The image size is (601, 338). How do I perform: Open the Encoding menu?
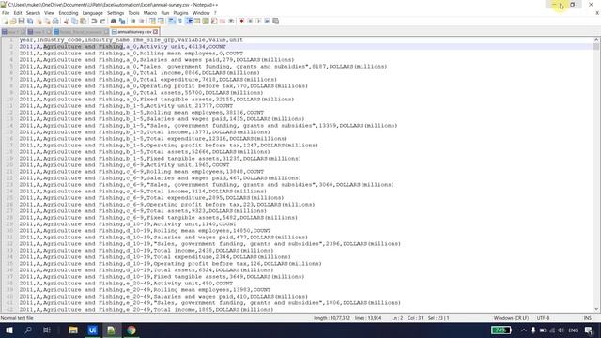click(69, 13)
